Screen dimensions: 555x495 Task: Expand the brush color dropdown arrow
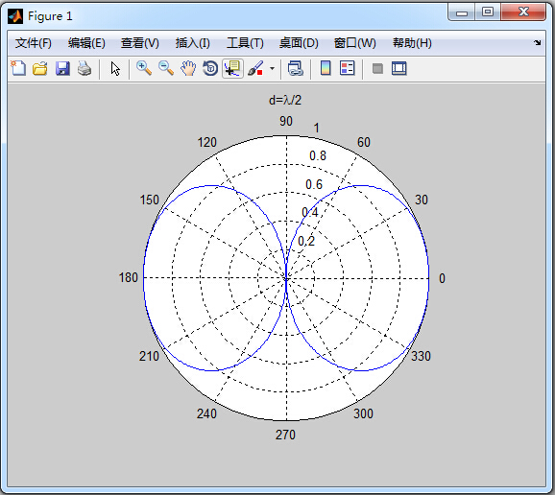coord(272,68)
